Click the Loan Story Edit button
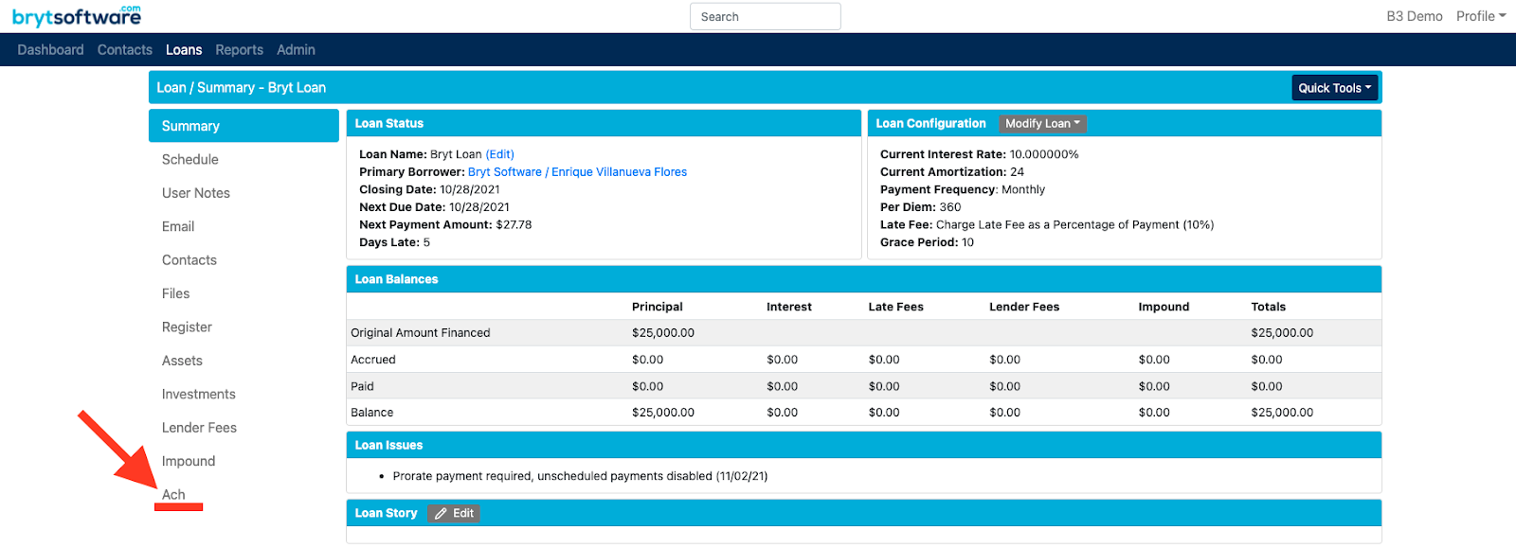Viewport: 1516px width, 548px height. point(454,513)
